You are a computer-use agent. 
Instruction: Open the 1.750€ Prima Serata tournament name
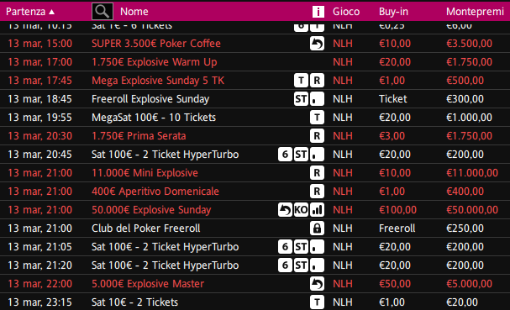click(139, 136)
